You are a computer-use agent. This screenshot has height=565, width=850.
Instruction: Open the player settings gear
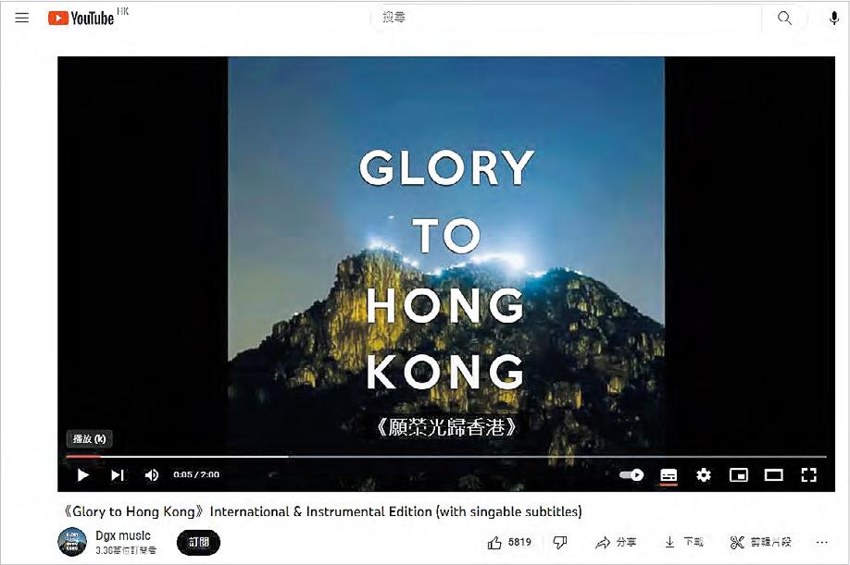point(703,475)
